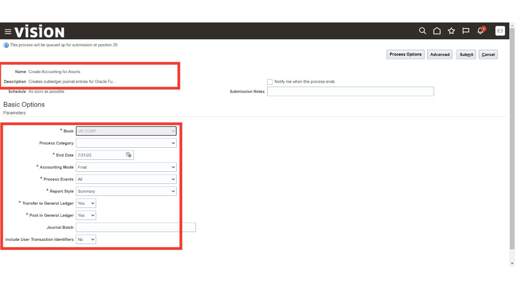This screenshot has width=515, height=289.
Task: Click the Process Options button
Action: (406, 55)
